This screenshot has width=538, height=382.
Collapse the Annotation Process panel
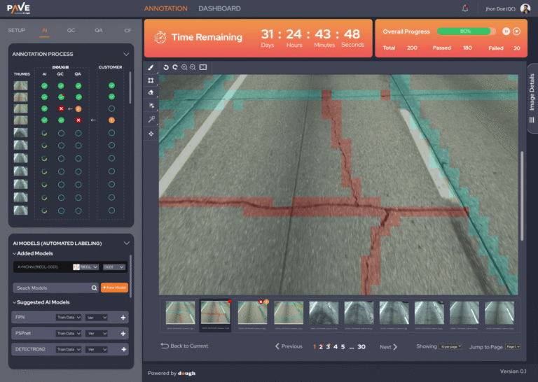[x=126, y=54]
